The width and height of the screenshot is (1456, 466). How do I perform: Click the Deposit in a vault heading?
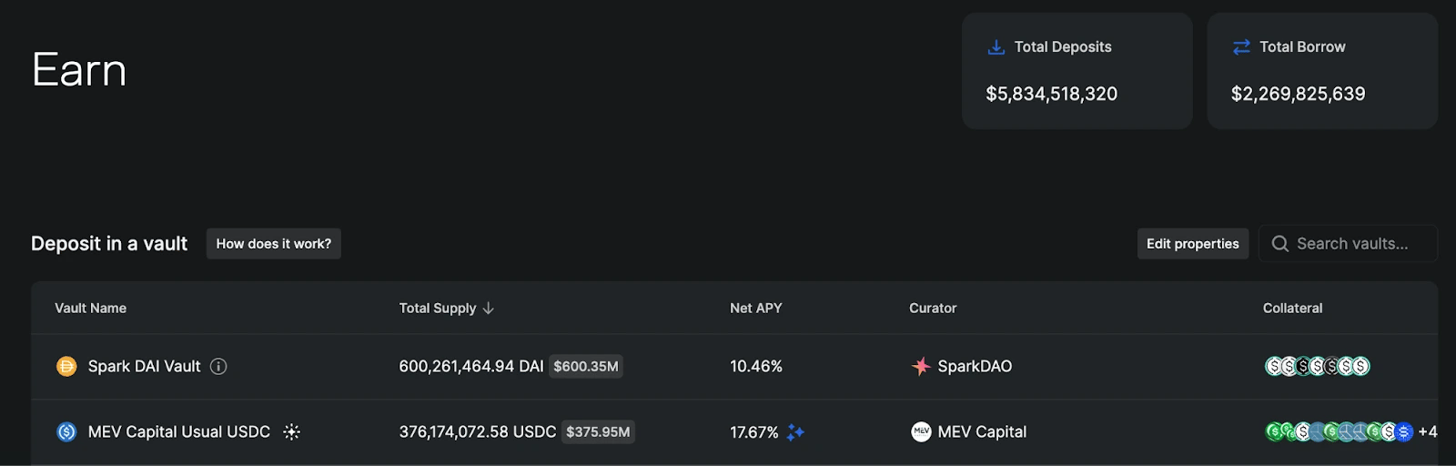pos(109,244)
